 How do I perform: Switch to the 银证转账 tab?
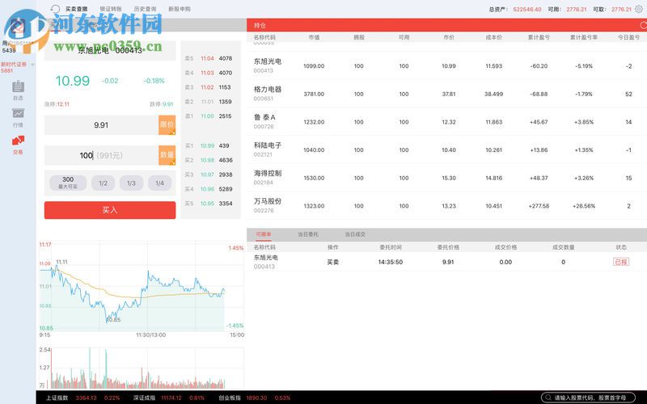coord(111,9)
